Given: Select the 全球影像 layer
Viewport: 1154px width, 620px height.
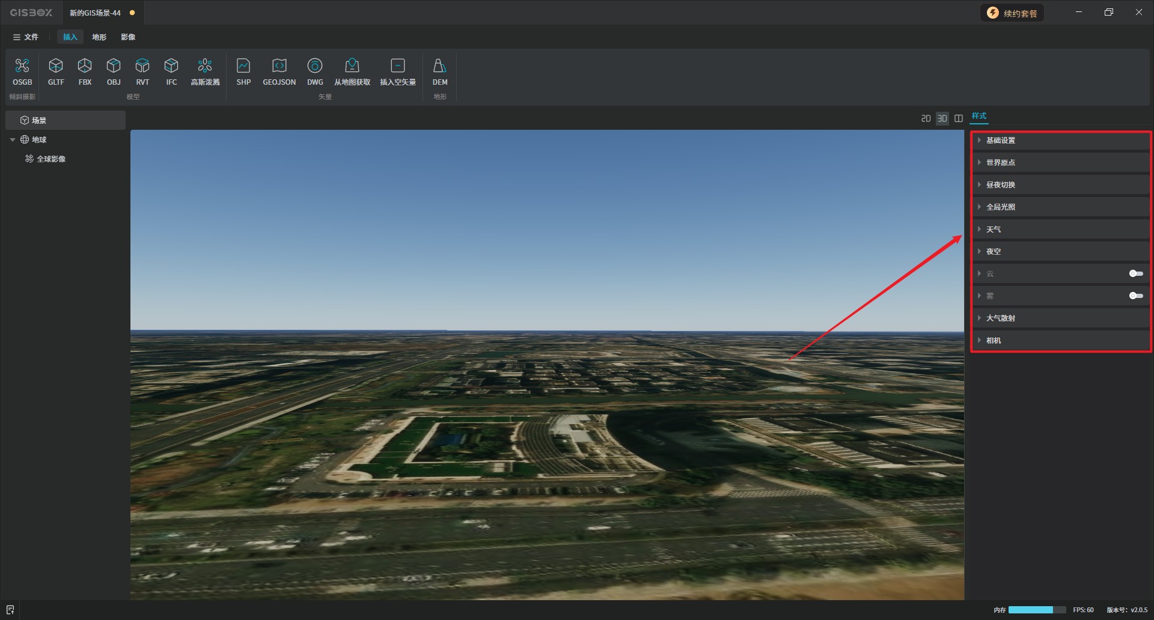Looking at the screenshot, I should coord(51,159).
